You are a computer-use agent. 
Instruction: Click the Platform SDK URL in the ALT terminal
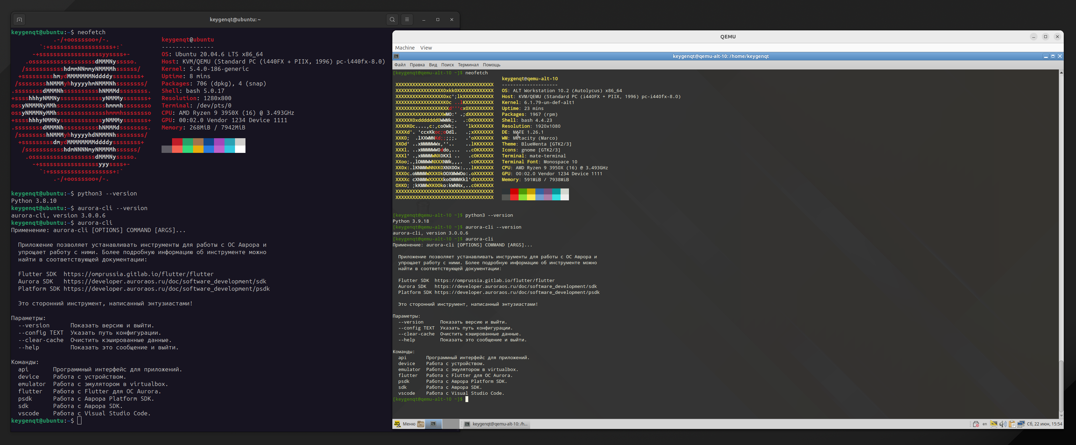tap(517, 292)
